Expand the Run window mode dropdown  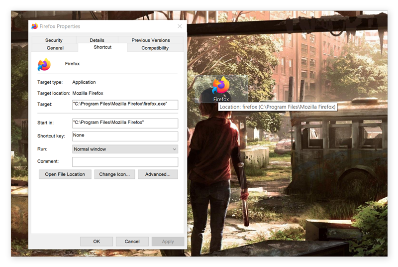pos(125,149)
